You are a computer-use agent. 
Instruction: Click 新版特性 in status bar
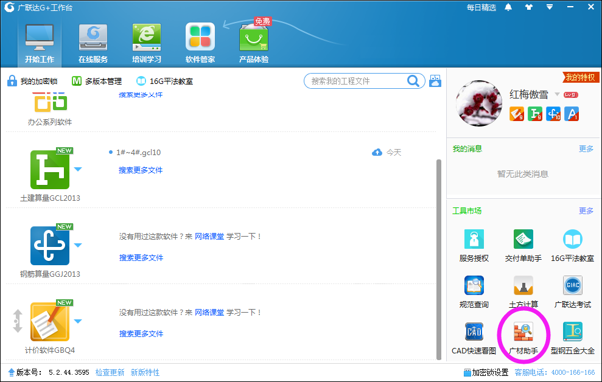coord(145,372)
